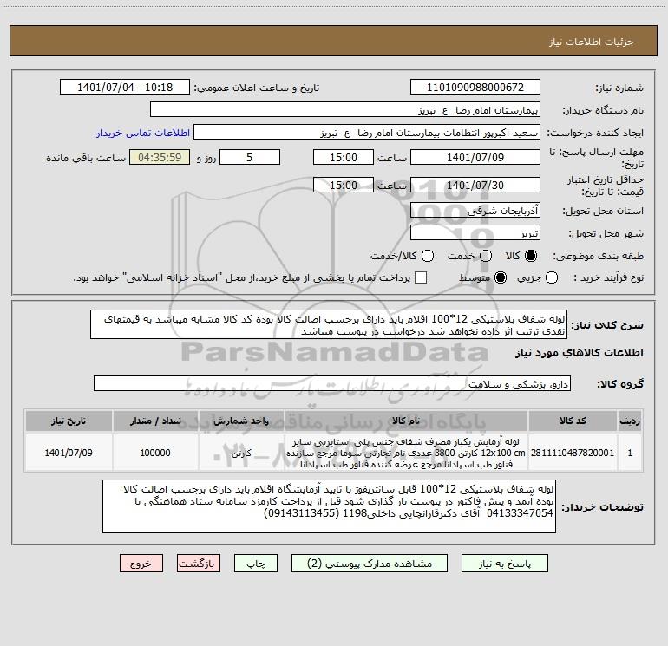
Task: Click the price validity time field 15:00
Action: tap(344, 185)
